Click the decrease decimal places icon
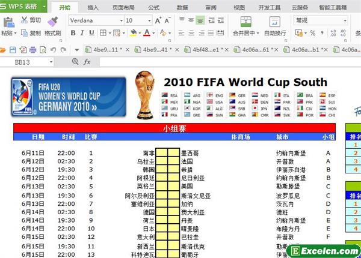 (343, 33)
